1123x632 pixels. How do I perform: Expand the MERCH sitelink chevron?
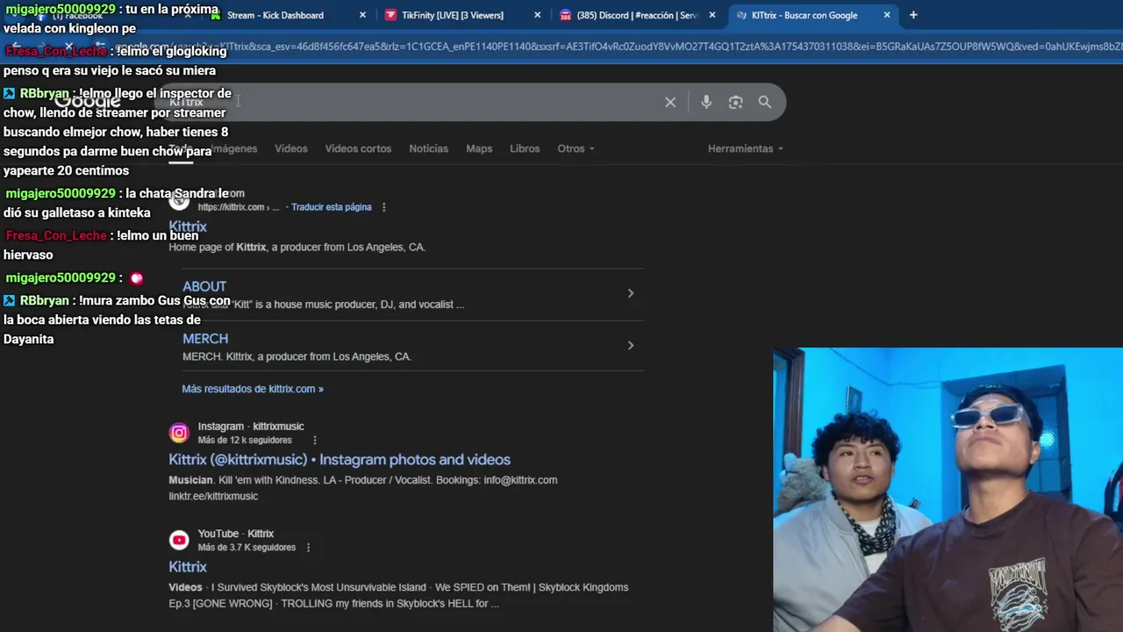(x=630, y=345)
